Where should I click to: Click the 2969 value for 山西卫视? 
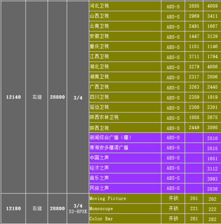(x=194, y=16)
